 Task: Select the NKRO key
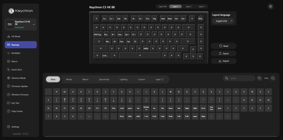pyautogui.click(x=146, y=49)
